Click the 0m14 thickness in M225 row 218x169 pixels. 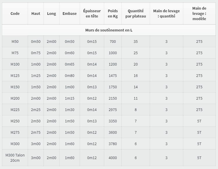tap(92, 110)
